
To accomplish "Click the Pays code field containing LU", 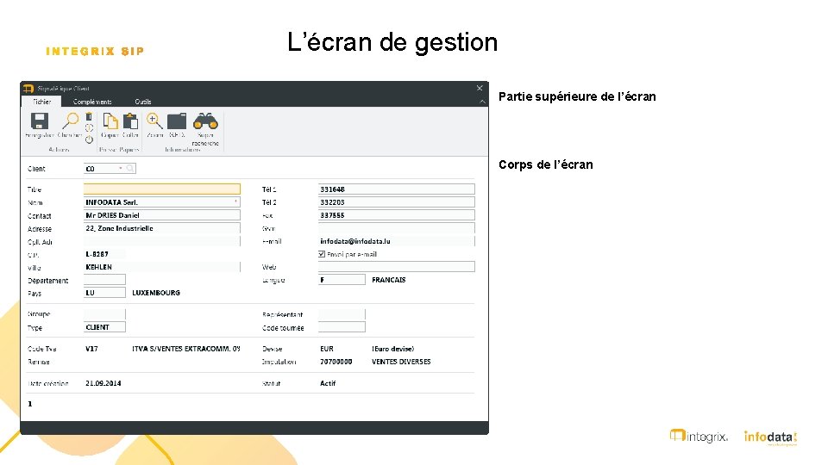I will [x=104, y=293].
